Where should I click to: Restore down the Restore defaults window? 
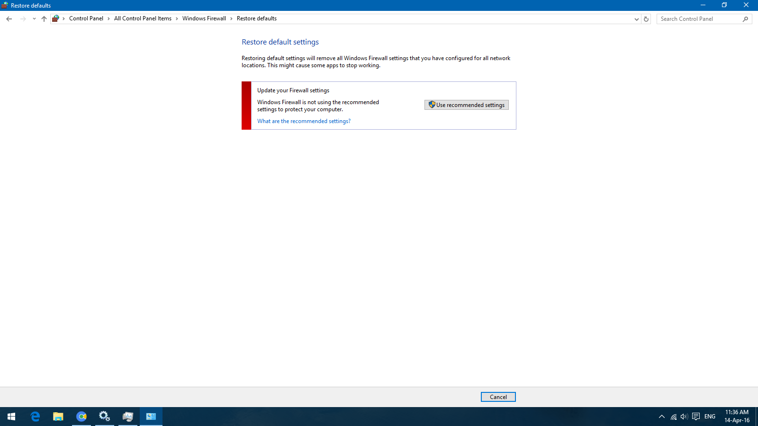click(x=724, y=5)
